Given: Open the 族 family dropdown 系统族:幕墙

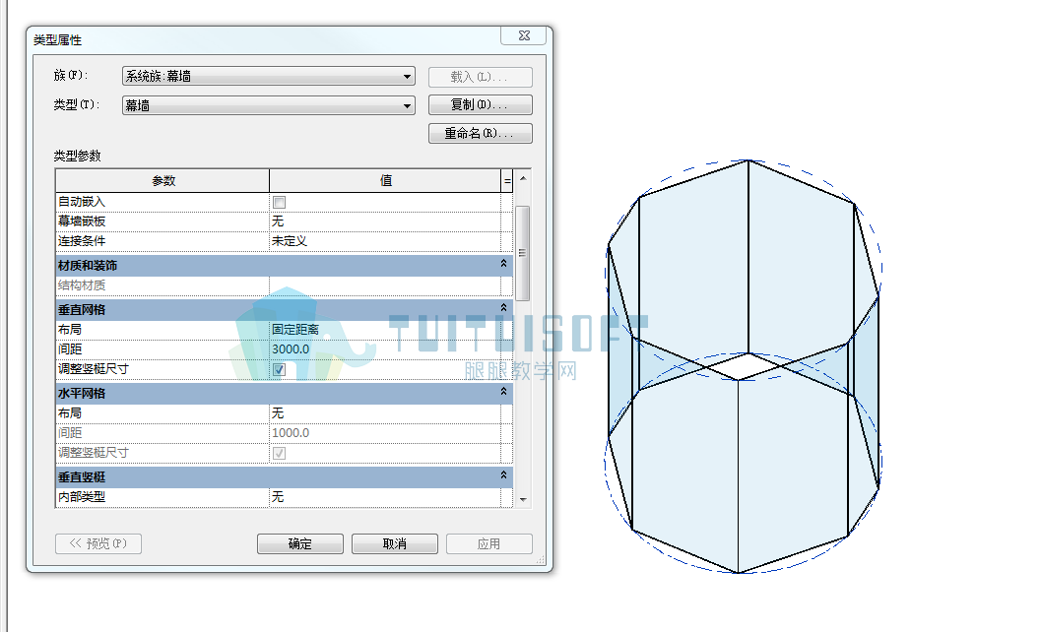Looking at the screenshot, I should (268, 77).
